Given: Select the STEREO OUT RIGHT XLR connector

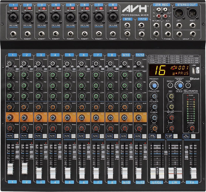Looking at the screenshot, I should click(x=193, y=13).
